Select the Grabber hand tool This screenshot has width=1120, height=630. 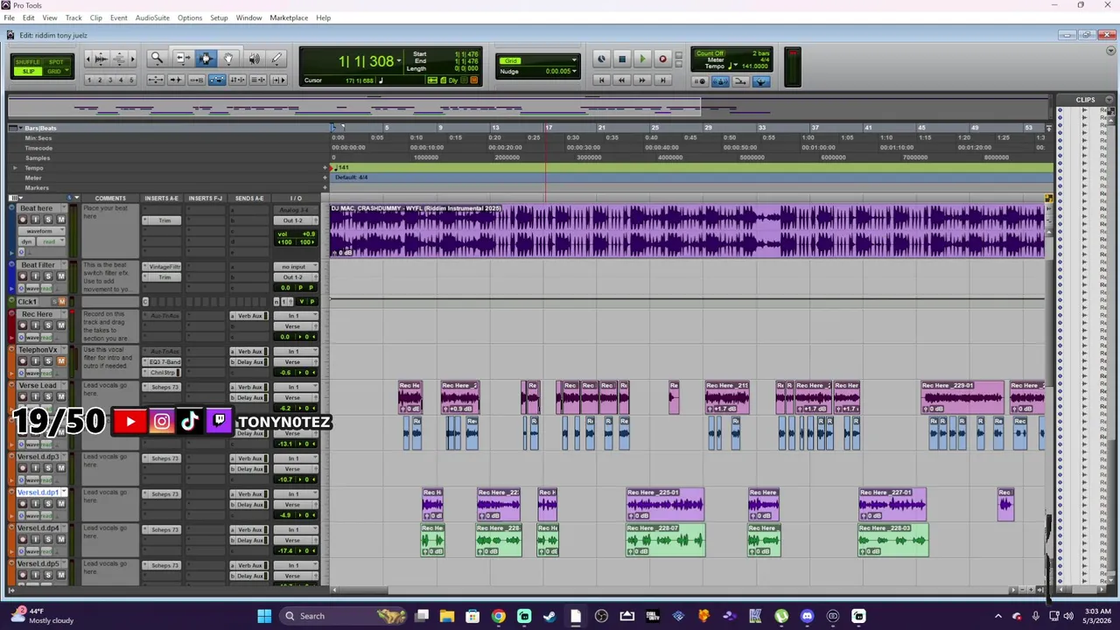point(228,59)
